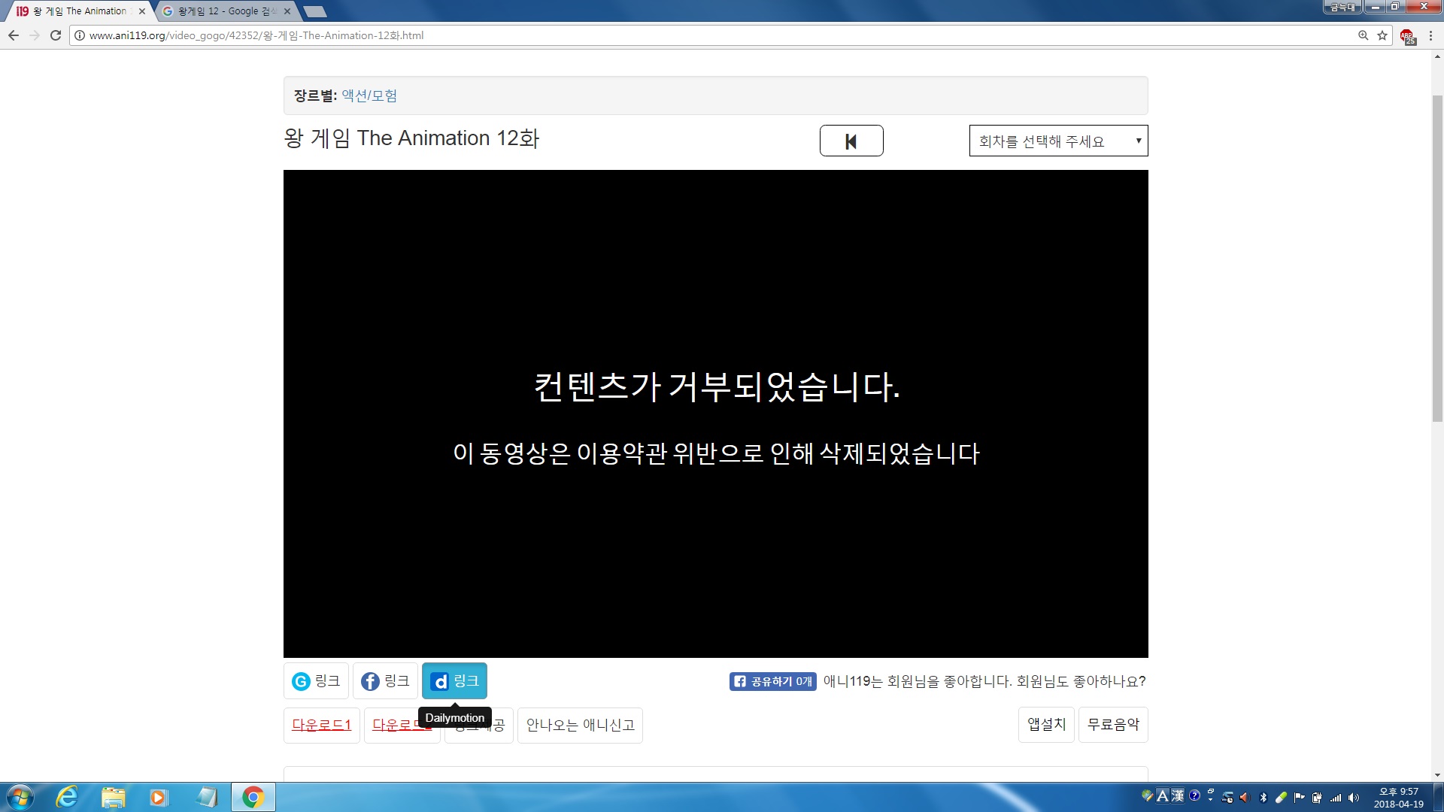Switch to the 왕 게임 The Animation tab
1444x812 pixels.
coord(79,11)
